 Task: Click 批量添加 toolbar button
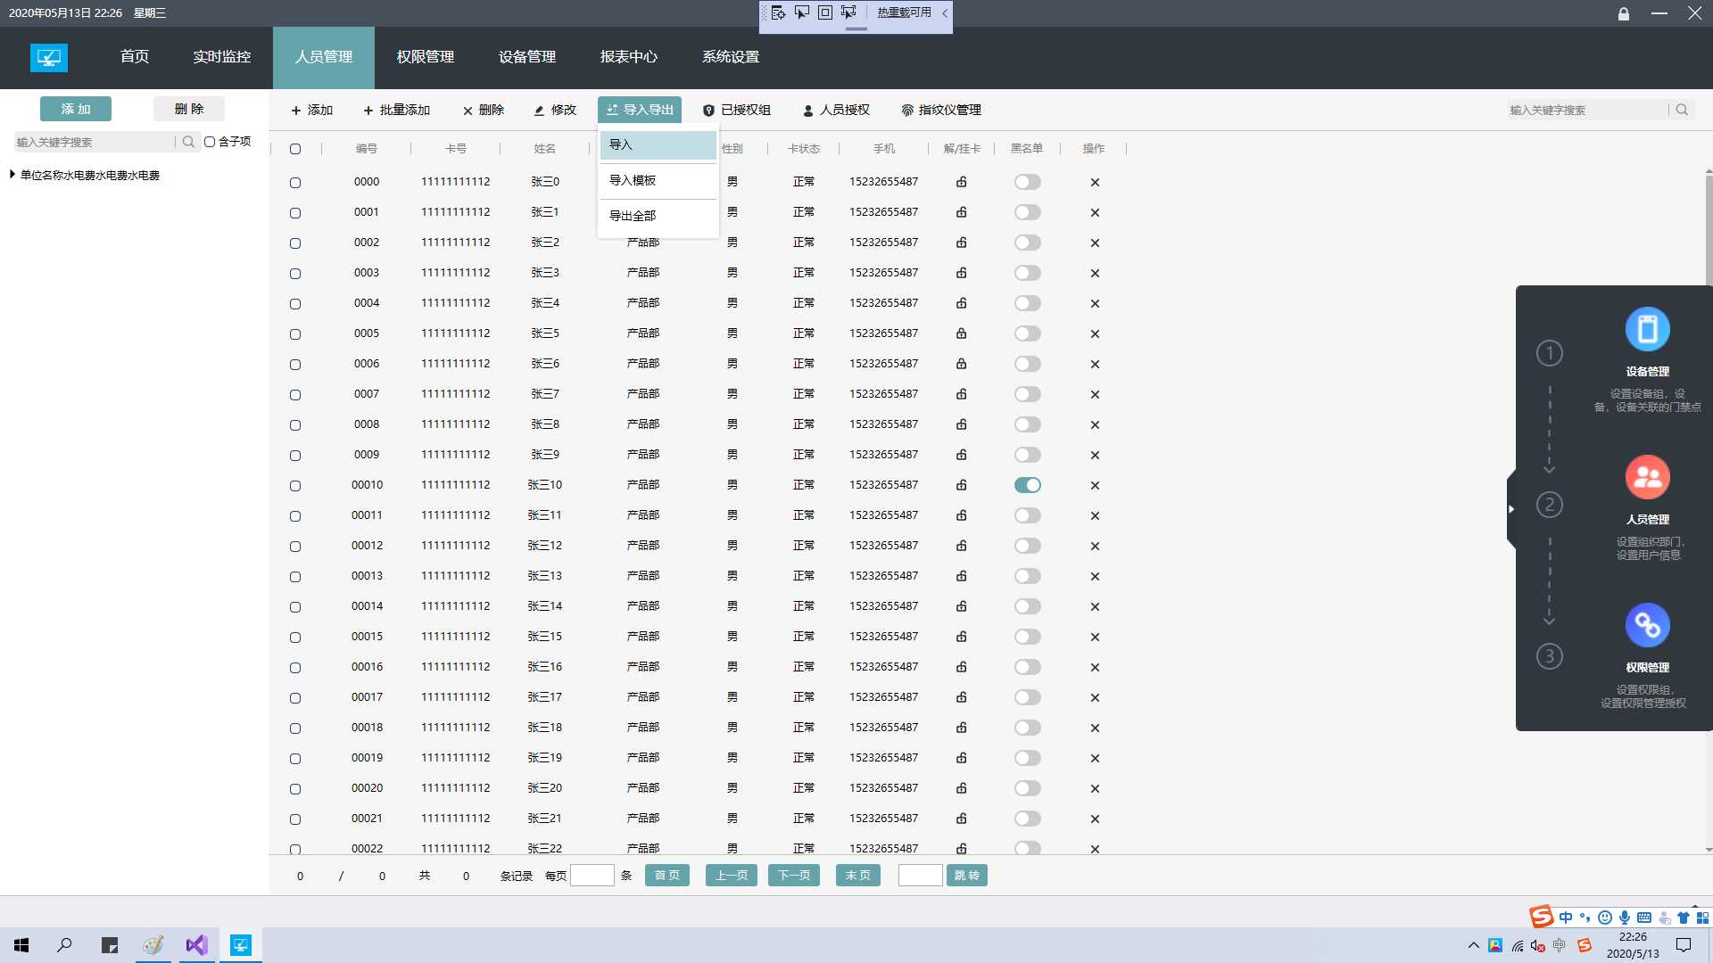397,110
